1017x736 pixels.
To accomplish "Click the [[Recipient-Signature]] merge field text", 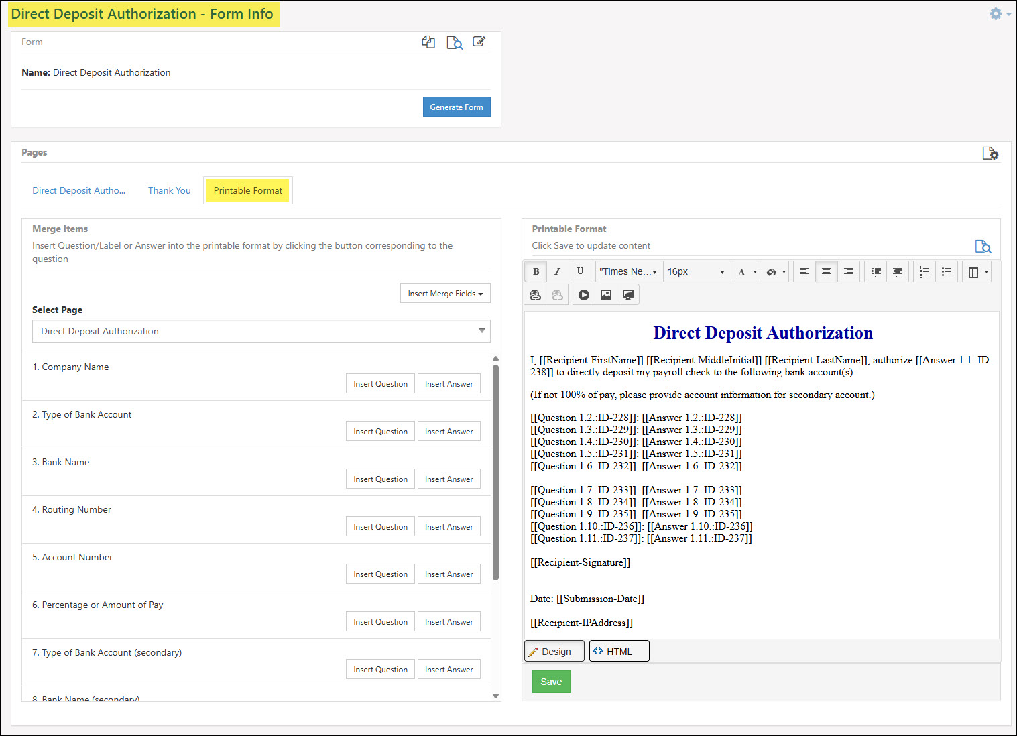I will point(580,562).
